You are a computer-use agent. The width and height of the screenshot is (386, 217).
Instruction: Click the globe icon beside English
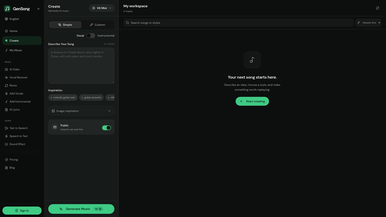(6, 19)
